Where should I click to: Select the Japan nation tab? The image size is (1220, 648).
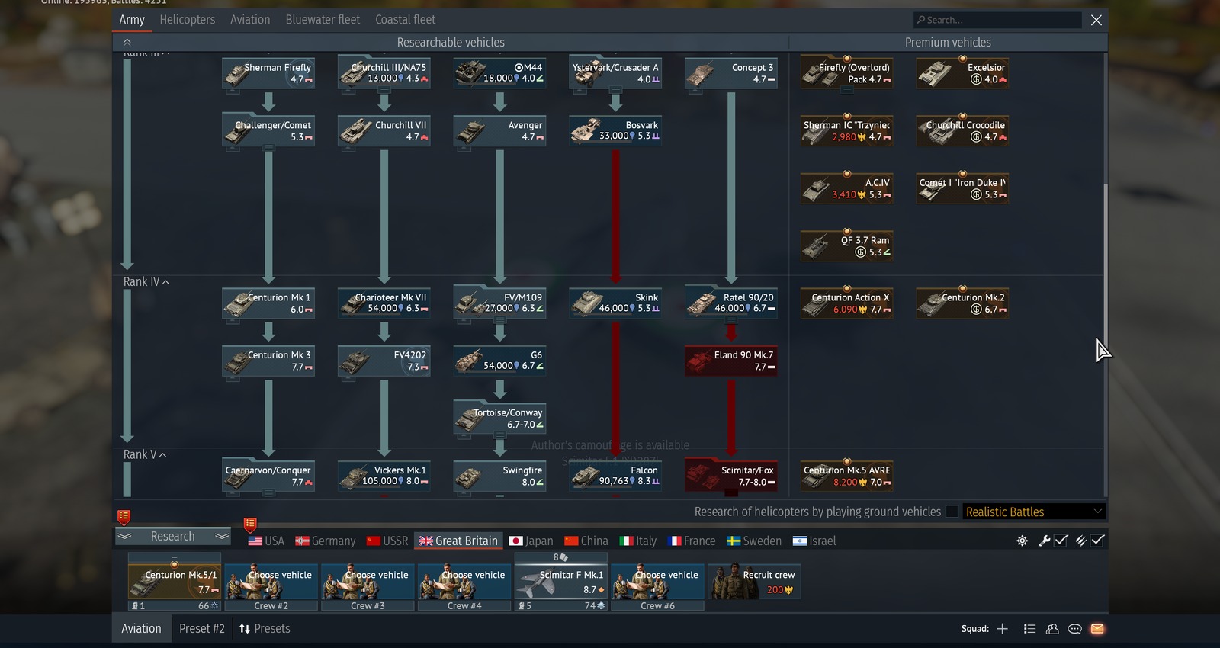point(531,541)
